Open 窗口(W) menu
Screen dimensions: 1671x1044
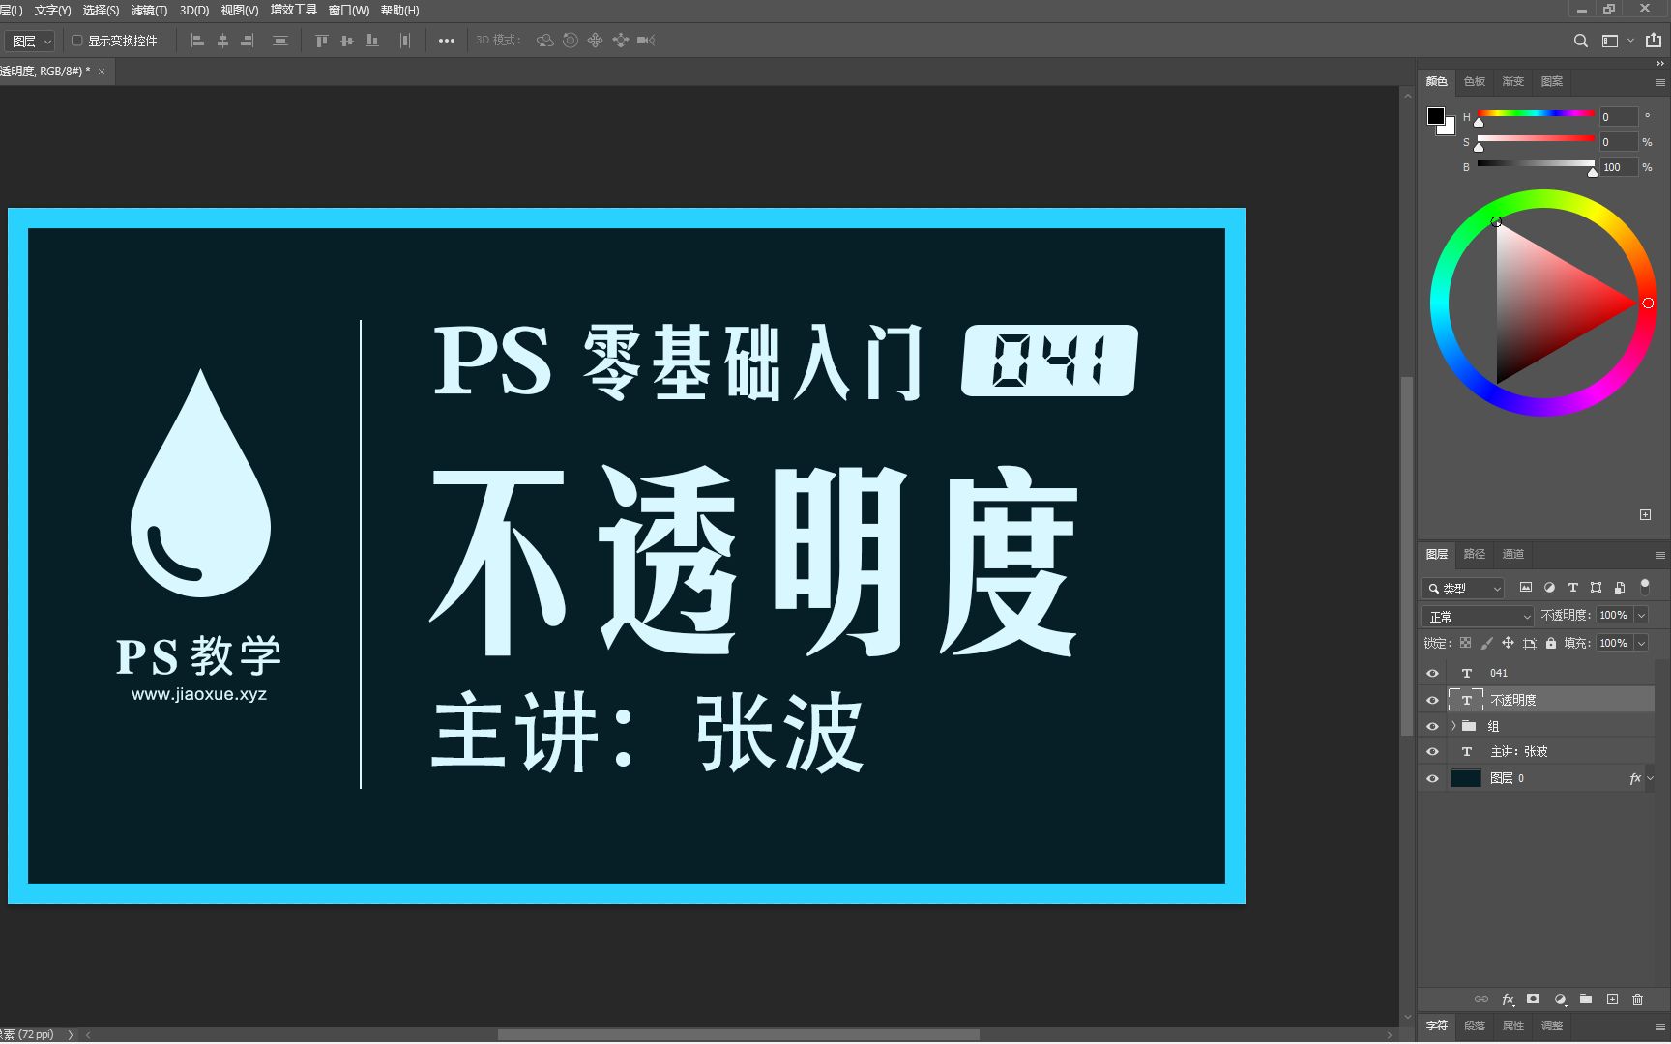pyautogui.click(x=349, y=11)
